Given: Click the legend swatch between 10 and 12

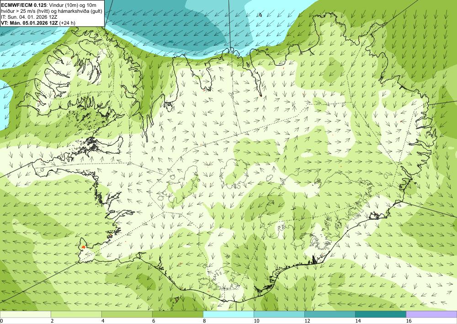Looking at the screenshot, I should (279, 314).
